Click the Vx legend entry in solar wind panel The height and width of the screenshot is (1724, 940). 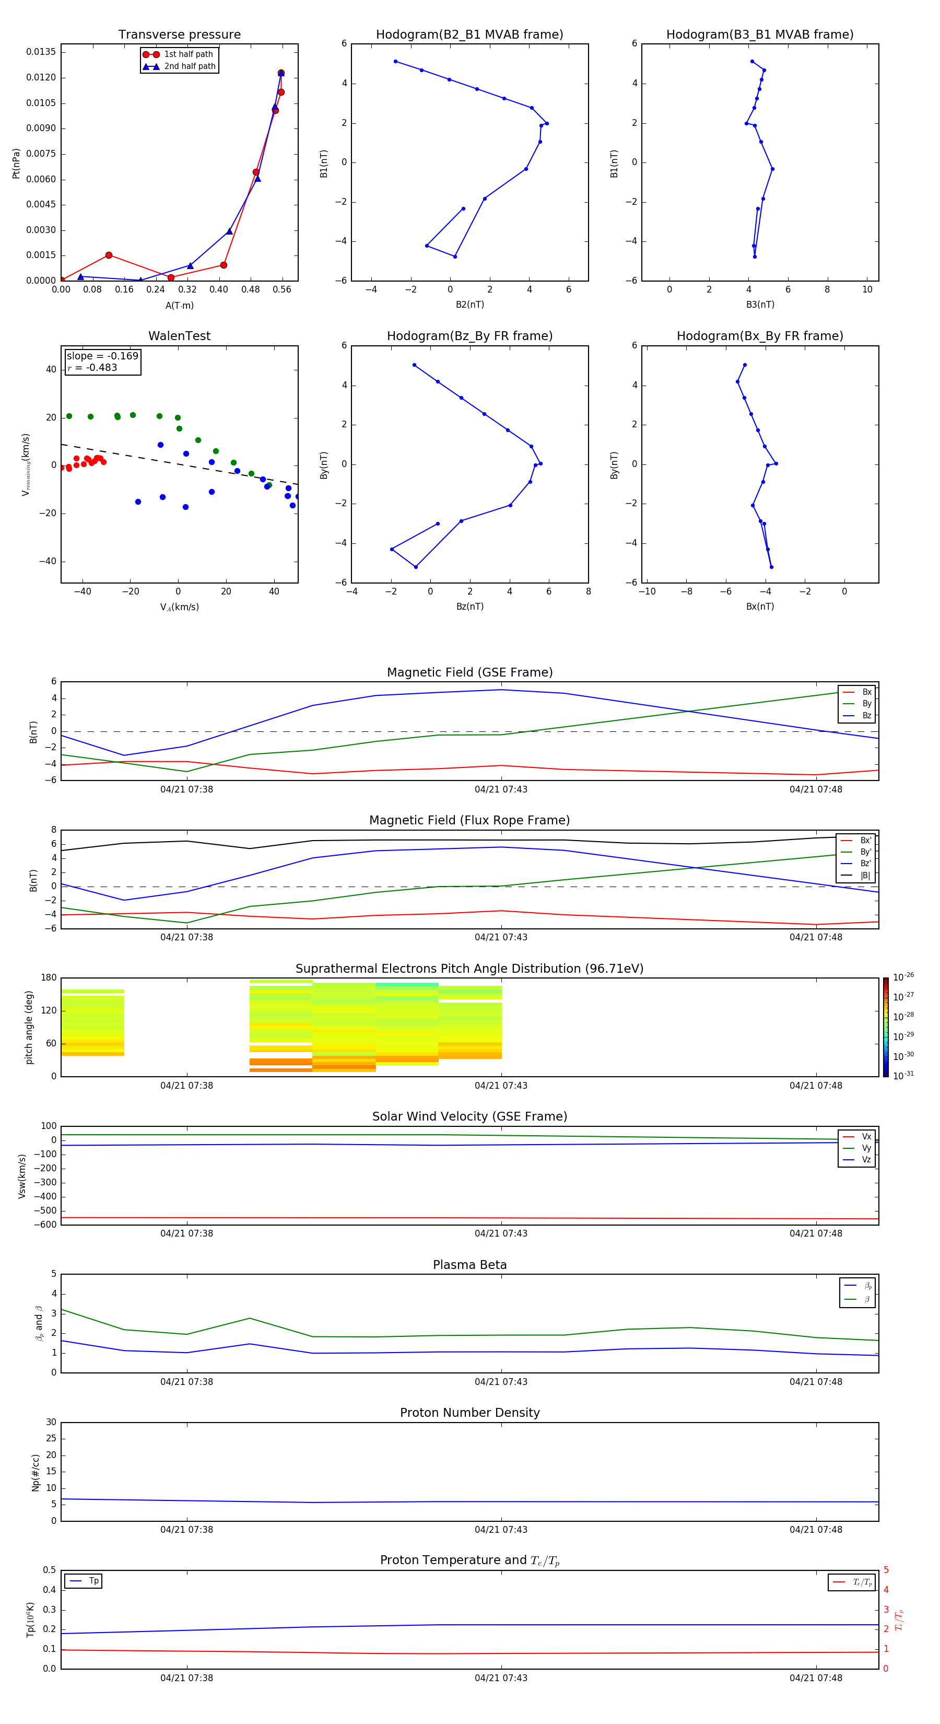click(x=857, y=1136)
